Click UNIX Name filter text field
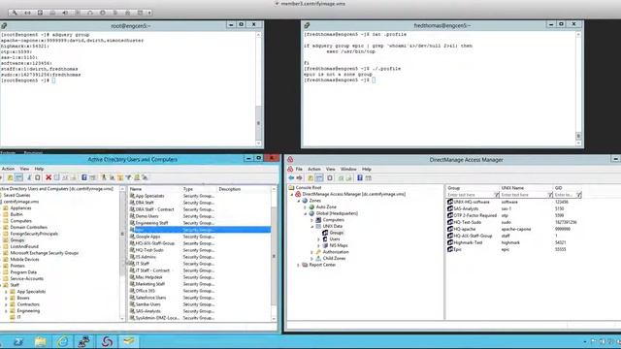Image resolution: width=621 pixels, height=349 pixels. (x=524, y=195)
